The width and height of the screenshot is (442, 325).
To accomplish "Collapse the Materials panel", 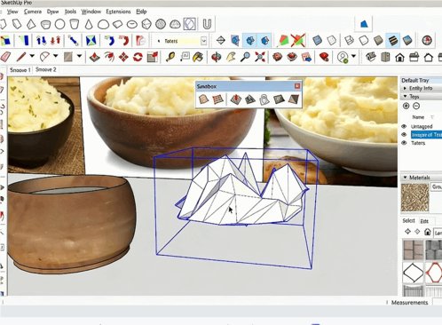I will 405,178.
